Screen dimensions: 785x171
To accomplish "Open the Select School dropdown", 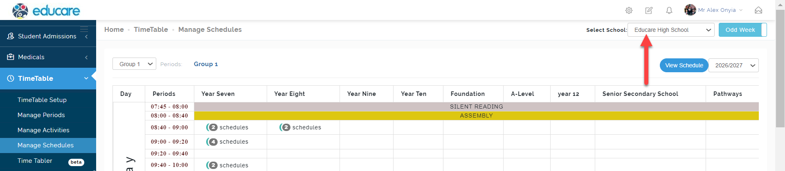I will (x=671, y=30).
